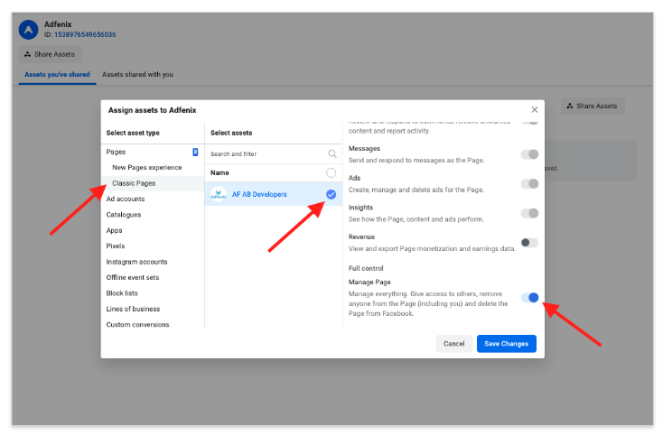663x445 pixels.
Task: Expand the Pages asset type
Action: pyautogui.click(x=116, y=152)
